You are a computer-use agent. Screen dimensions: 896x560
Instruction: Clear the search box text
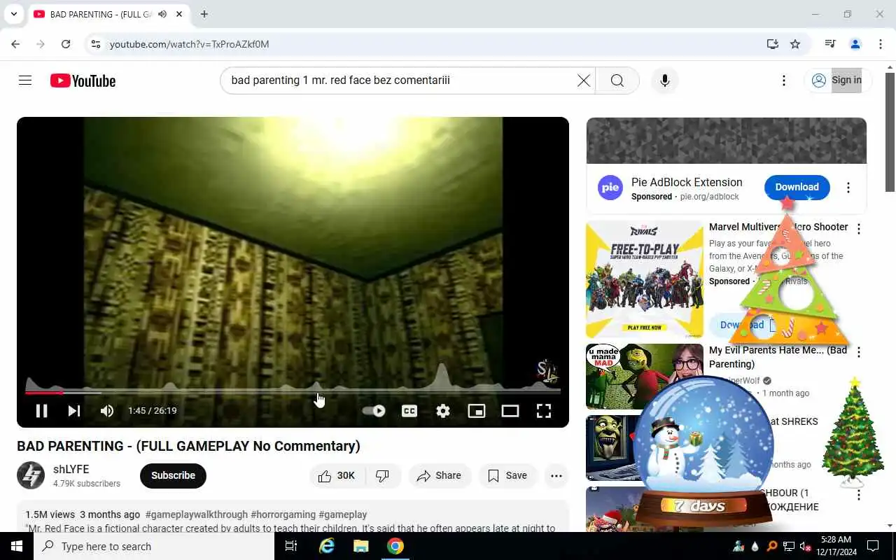(583, 80)
